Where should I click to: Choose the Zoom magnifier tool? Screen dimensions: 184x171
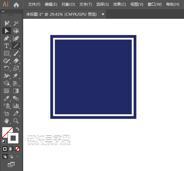16,121
